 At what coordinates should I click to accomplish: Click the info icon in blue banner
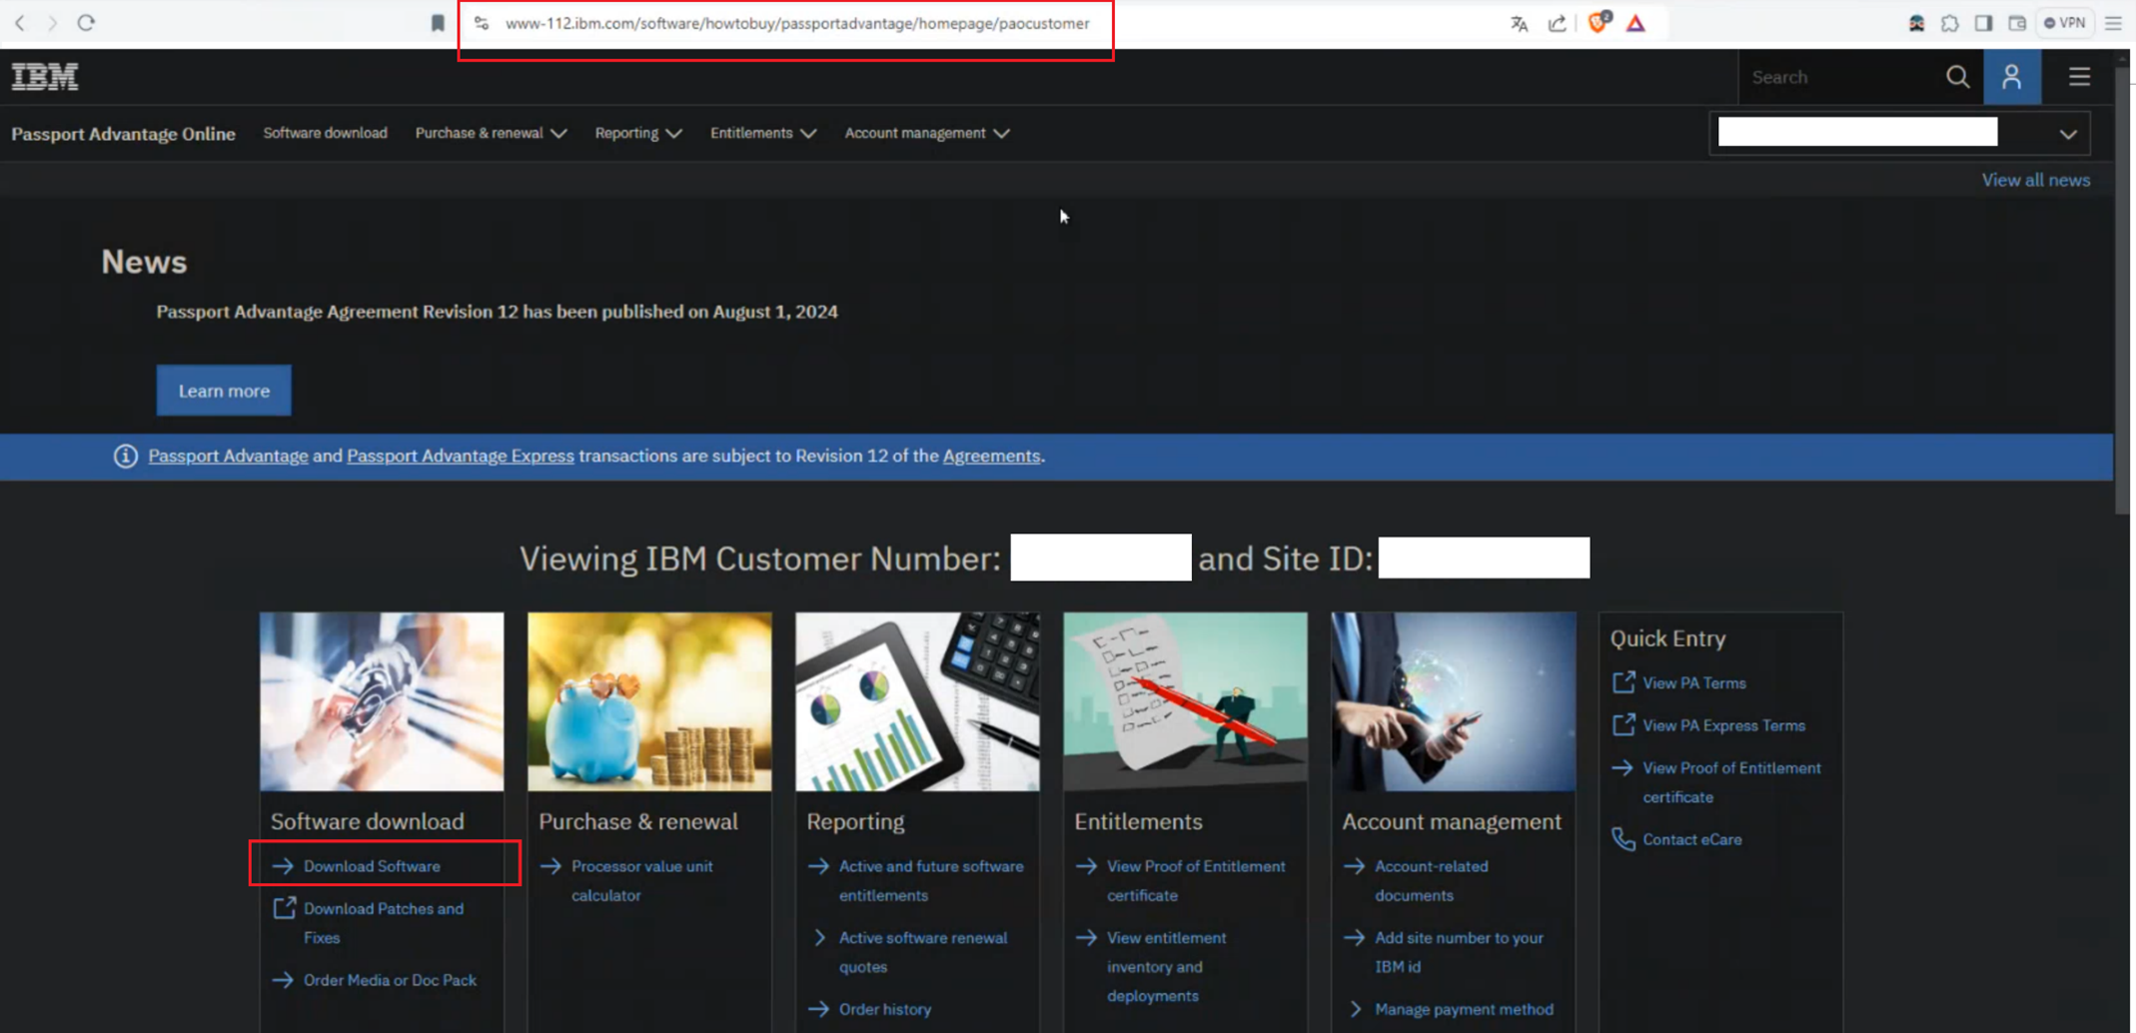point(125,457)
